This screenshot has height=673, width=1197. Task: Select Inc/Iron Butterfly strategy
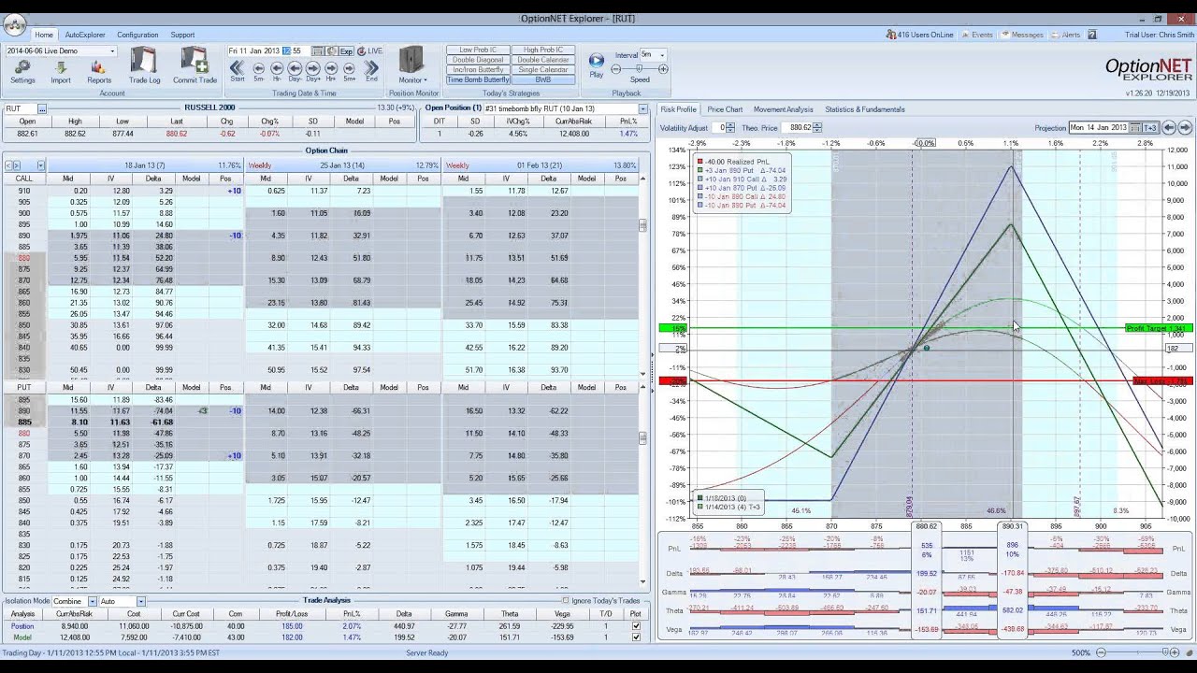(478, 70)
